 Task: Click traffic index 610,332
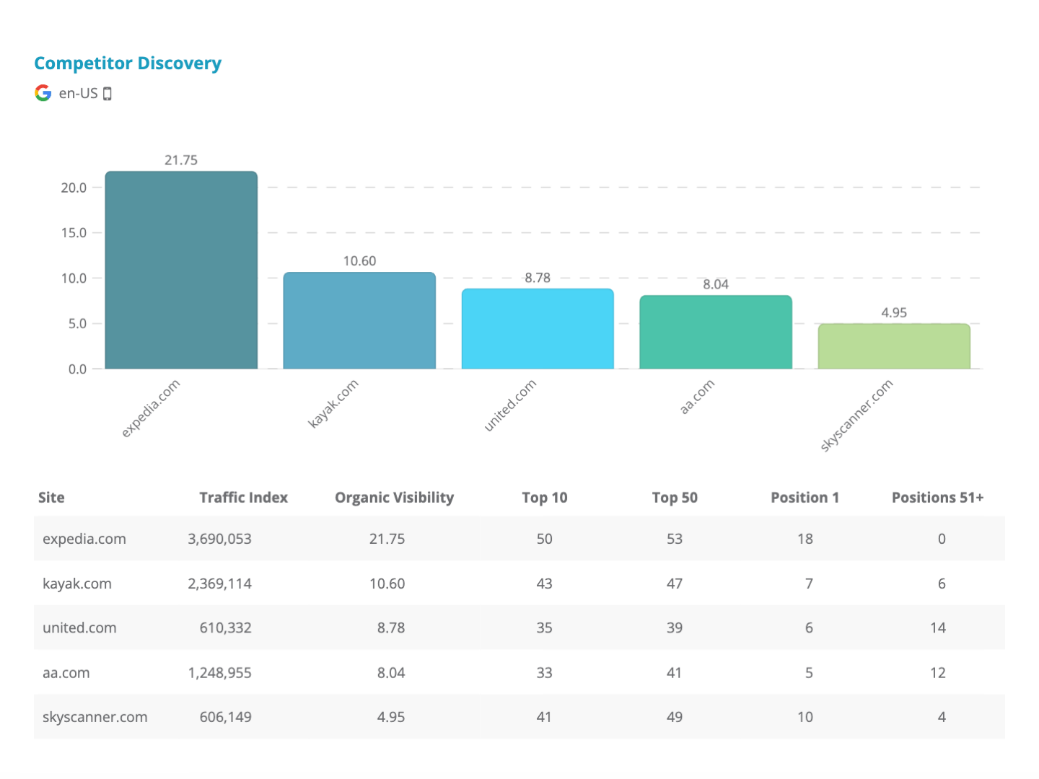point(226,628)
